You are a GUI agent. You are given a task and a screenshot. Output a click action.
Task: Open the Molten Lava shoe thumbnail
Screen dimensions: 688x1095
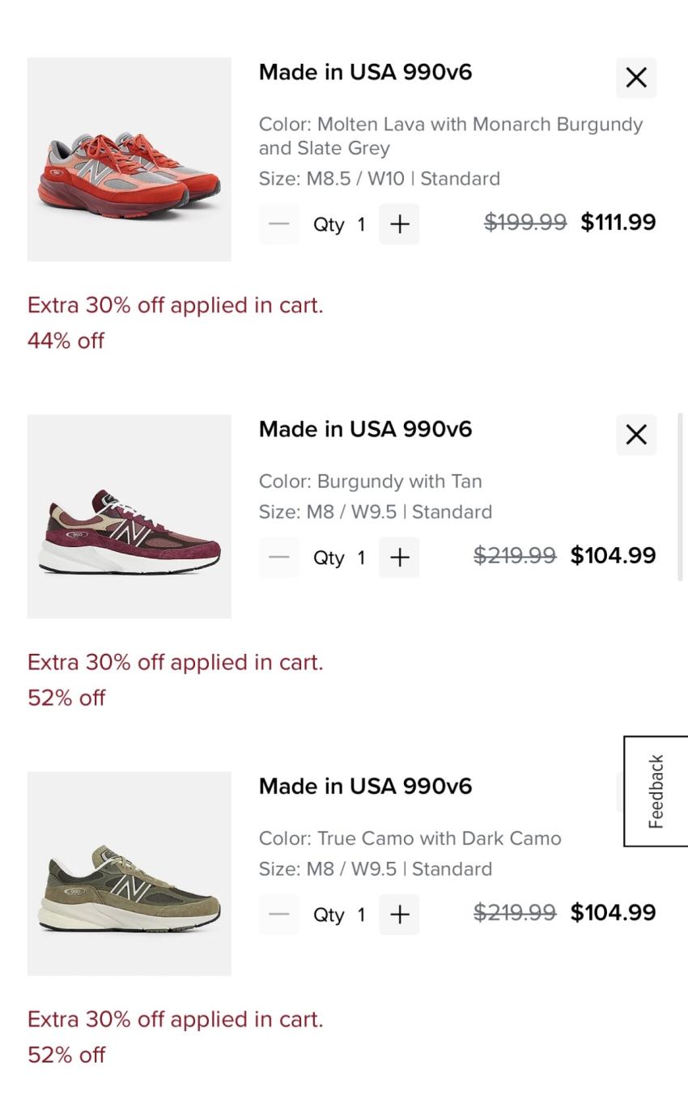tap(130, 159)
